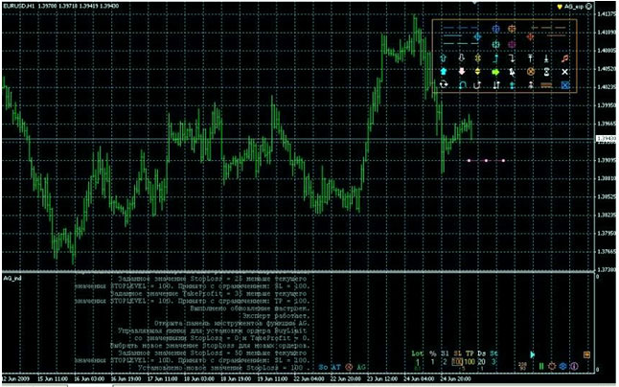Click the orange crossed circle icon in panel

point(530,72)
